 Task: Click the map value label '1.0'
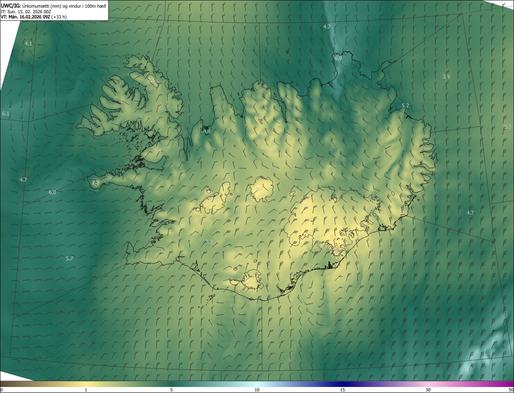(x=304, y=205)
